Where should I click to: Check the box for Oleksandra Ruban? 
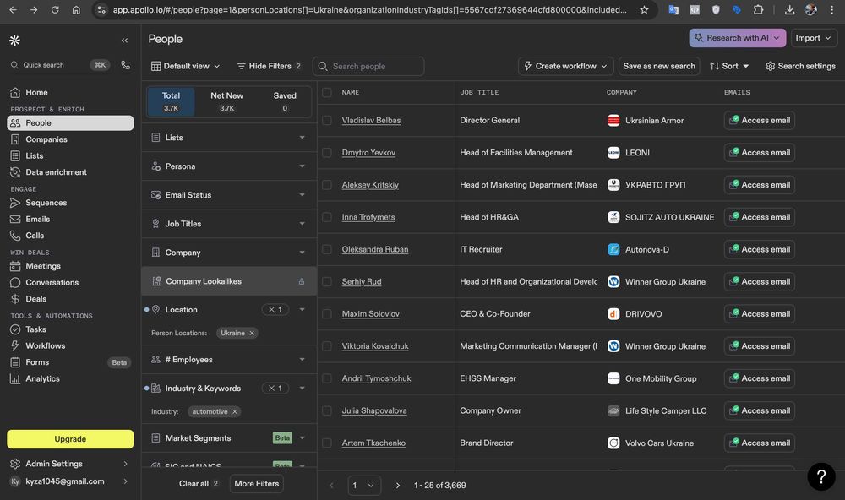pyautogui.click(x=326, y=249)
